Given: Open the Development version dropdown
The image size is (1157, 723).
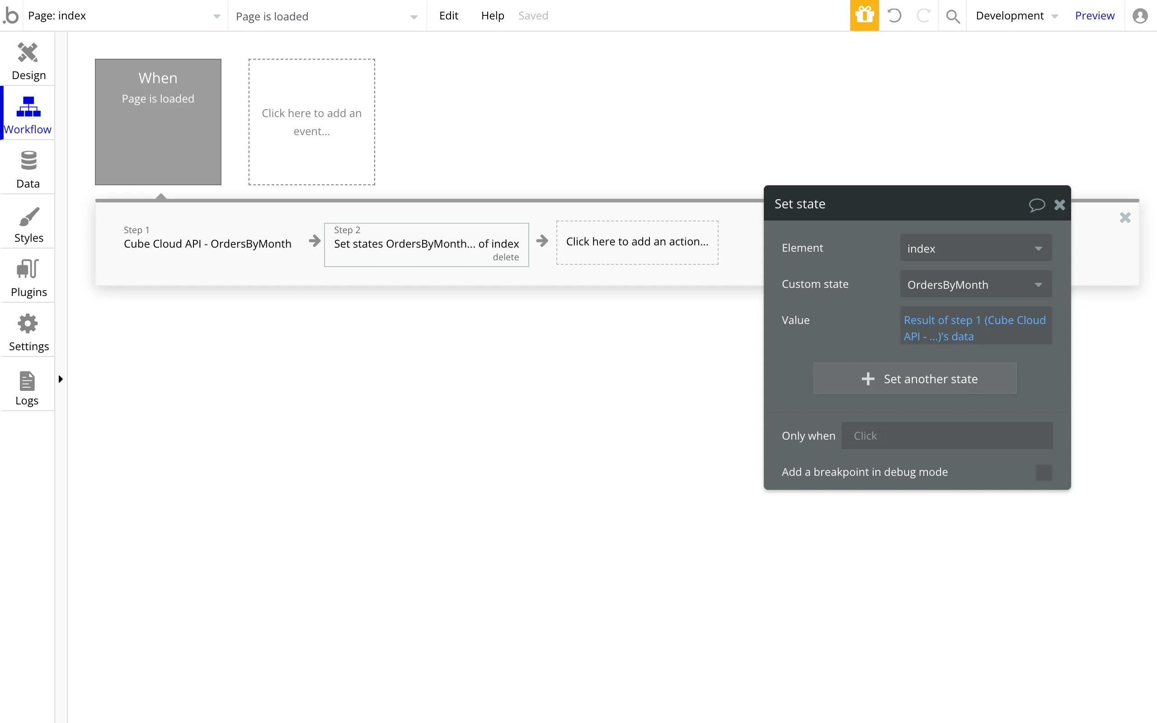Looking at the screenshot, I should [x=1016, y=16].
